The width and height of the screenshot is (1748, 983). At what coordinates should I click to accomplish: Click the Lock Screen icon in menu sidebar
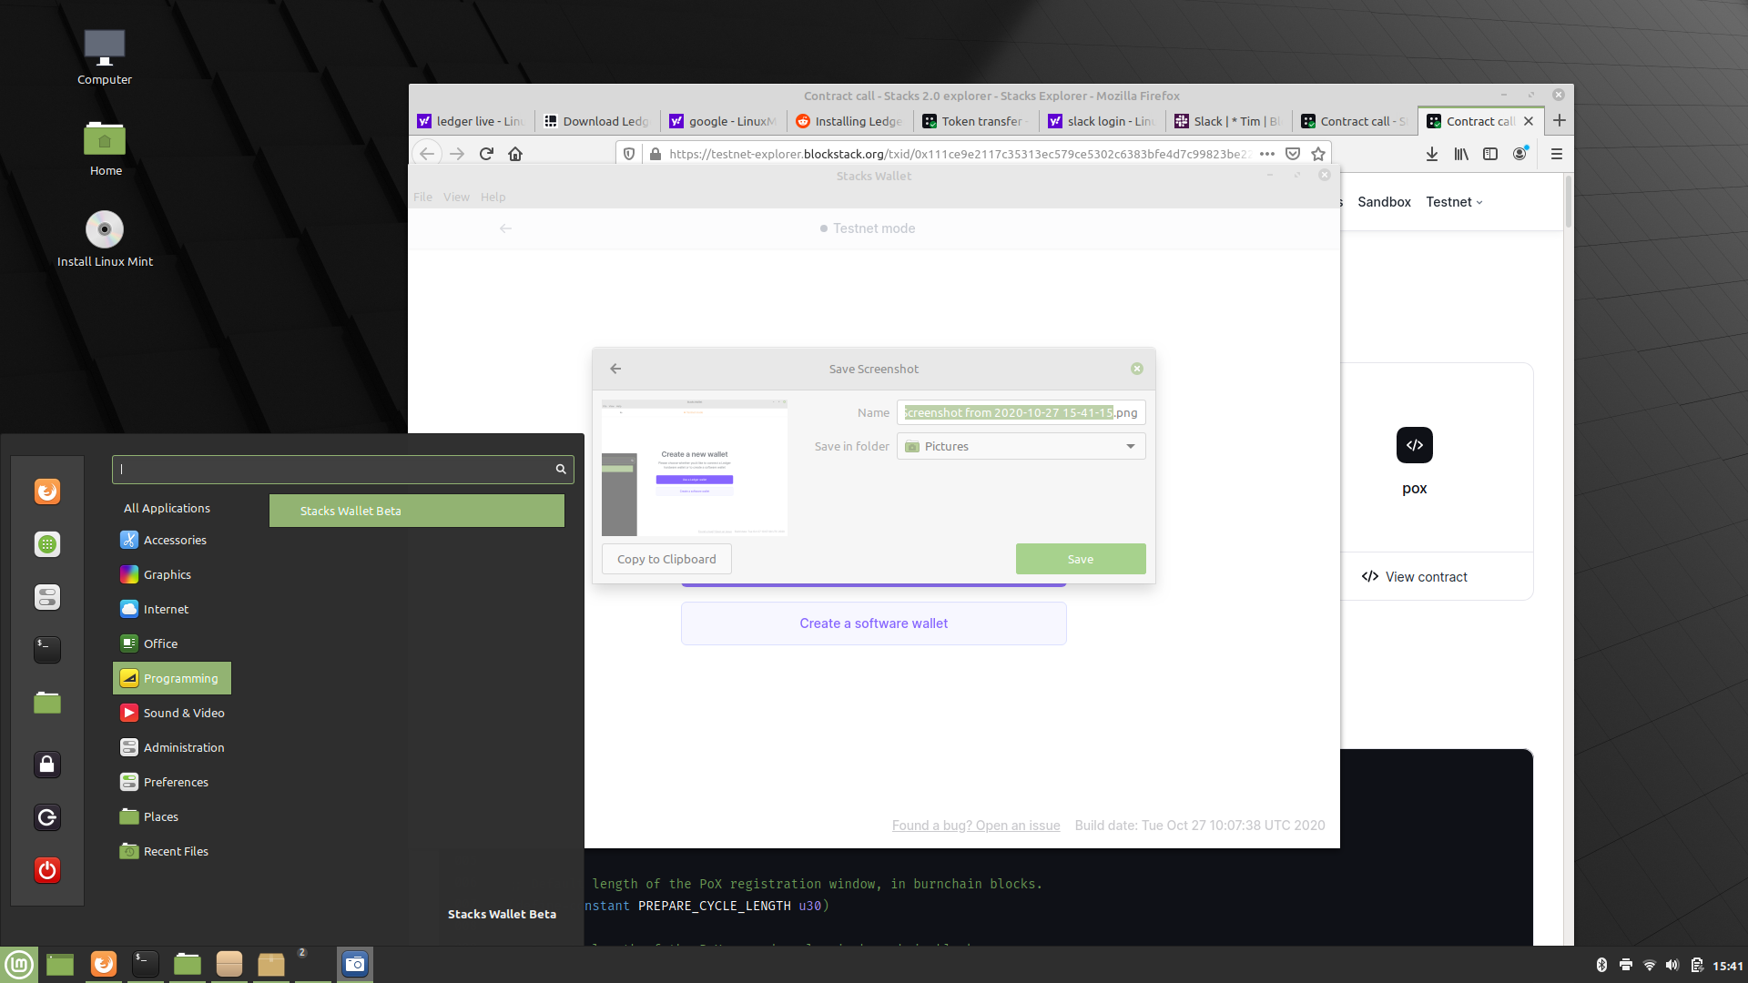[x=47, y=765]
